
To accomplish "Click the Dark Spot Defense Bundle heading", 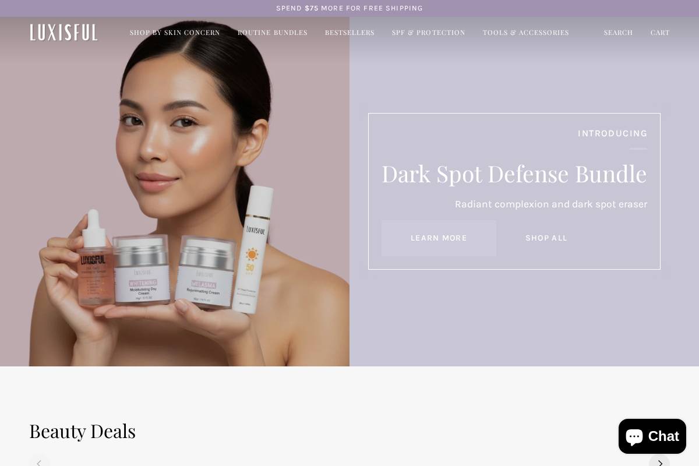I will coord(514,174).
